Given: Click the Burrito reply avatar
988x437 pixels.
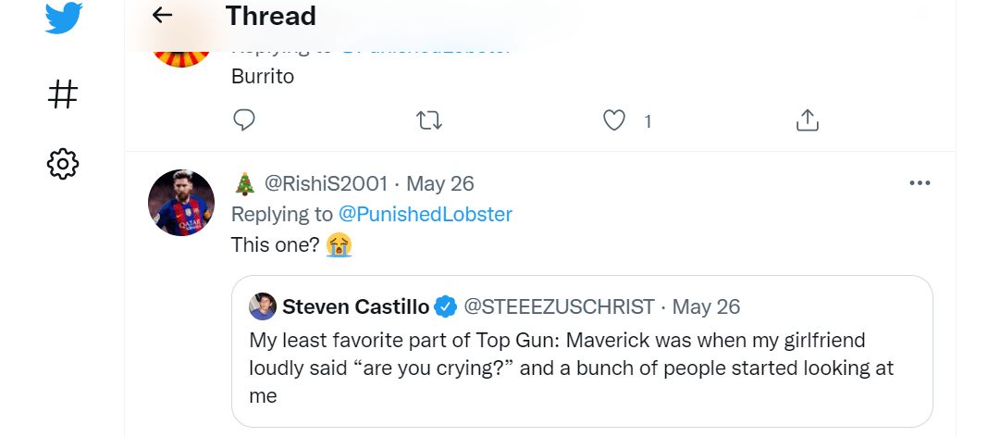Looking at the screenshot, I should coord(181,51).
